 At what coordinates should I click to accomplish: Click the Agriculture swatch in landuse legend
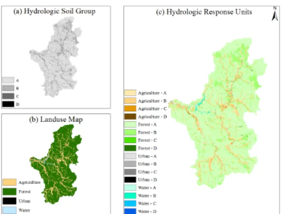click(9, 182)
